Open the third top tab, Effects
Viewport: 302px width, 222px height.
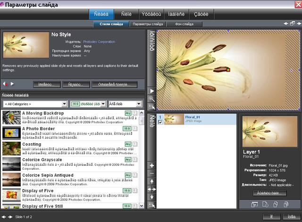pos(151,14)
